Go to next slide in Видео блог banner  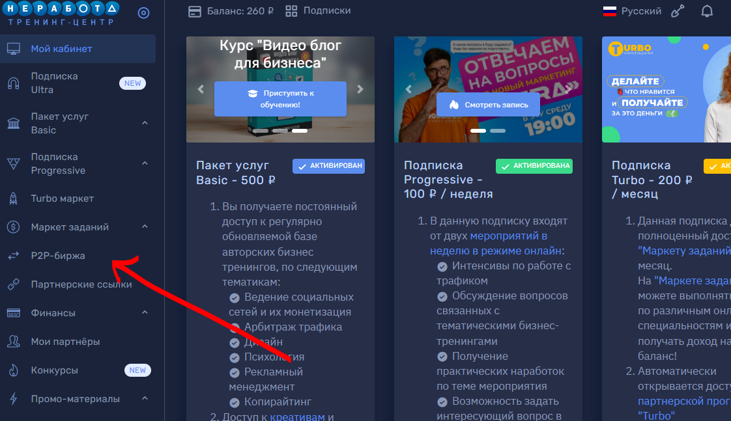point(360,89)
